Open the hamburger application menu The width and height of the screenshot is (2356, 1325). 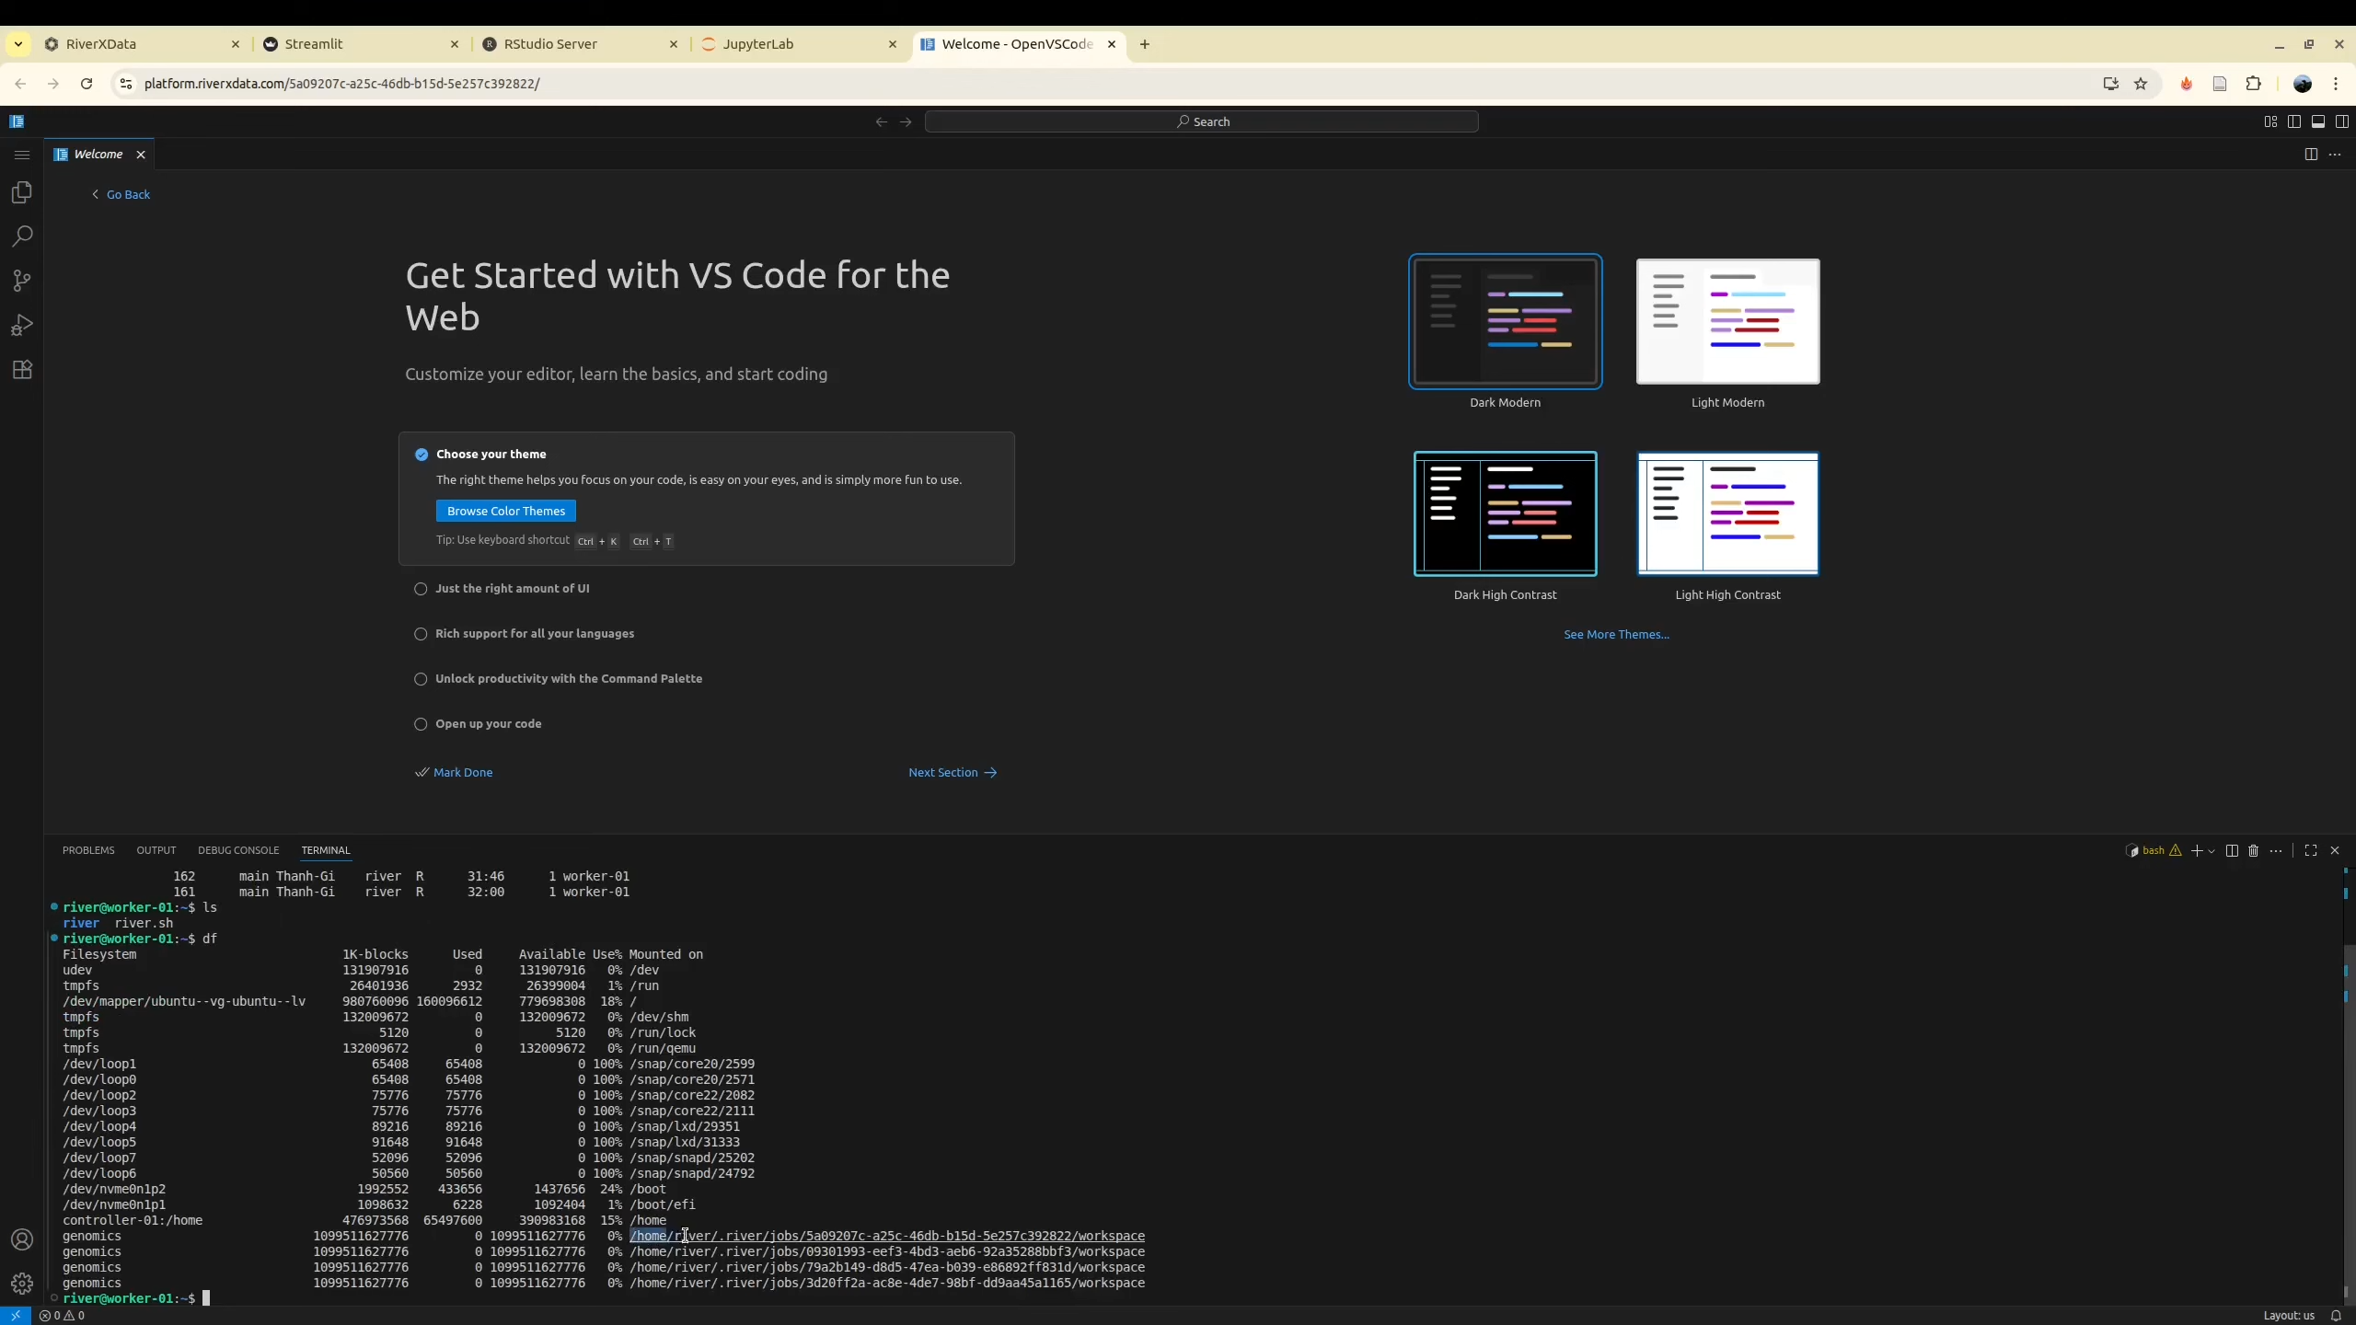pos(22,155)
